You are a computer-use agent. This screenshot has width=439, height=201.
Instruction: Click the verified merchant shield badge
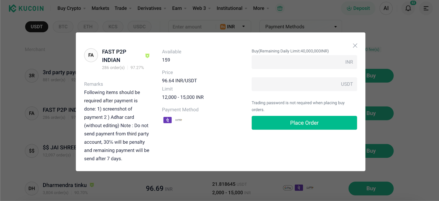pyautogui.click(x=147, y=56)
